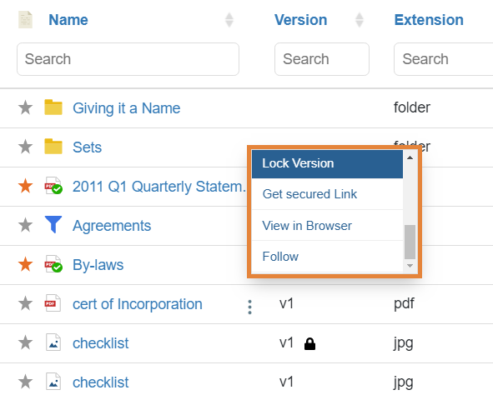The height and width of the screenshot is (400, 493).
Task: Sort by the Version column arrows
Action: point(360,20)
